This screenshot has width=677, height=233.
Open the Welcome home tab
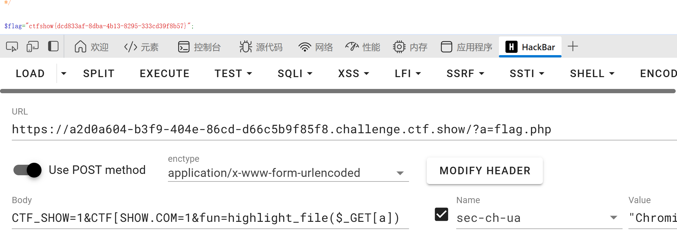91,47
